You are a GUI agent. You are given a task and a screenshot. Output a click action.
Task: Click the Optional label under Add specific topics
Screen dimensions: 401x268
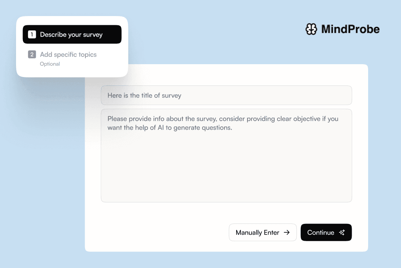coord(50,64)
